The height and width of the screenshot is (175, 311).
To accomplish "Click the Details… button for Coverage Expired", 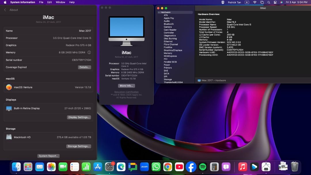I will [84, 67].
